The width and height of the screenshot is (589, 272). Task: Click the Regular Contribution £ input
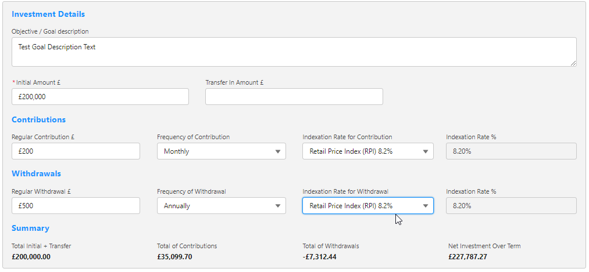click(x=76, y=151)
